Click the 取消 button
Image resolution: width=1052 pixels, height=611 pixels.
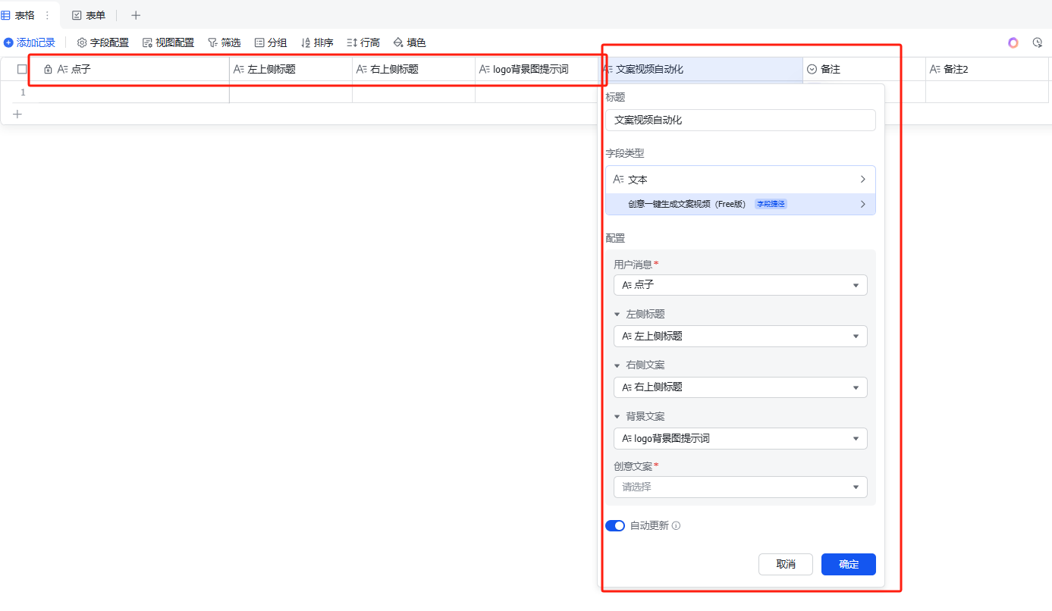coord(786,564)
